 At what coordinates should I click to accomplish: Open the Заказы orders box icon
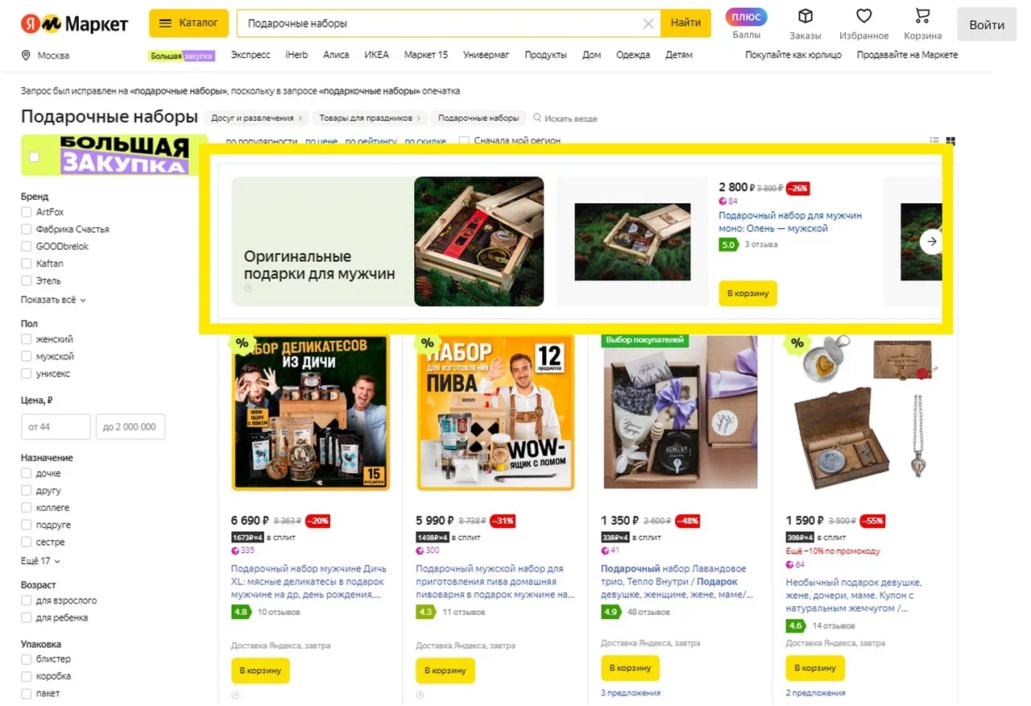pyautogui.click(x=805, y=16)
